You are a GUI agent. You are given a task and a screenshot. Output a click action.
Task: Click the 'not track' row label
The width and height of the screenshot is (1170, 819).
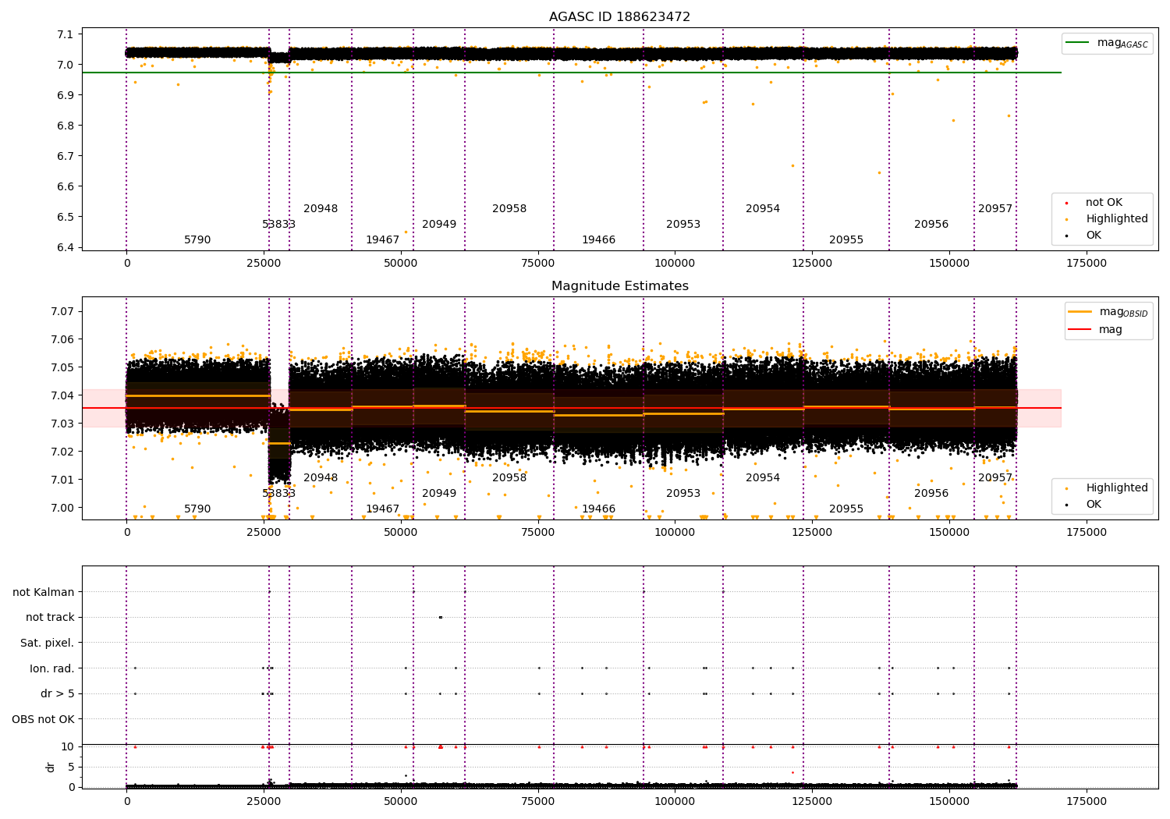[50, 618]
